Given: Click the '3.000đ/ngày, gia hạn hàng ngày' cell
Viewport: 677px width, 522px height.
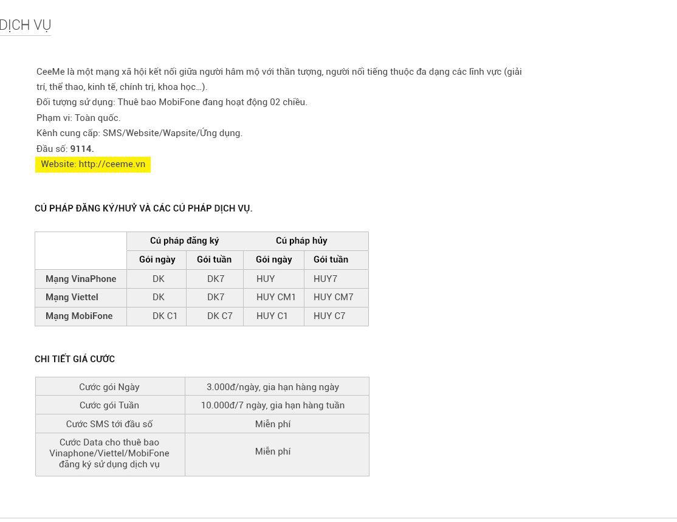Looking at the screenshot, I should click(277, 387).
